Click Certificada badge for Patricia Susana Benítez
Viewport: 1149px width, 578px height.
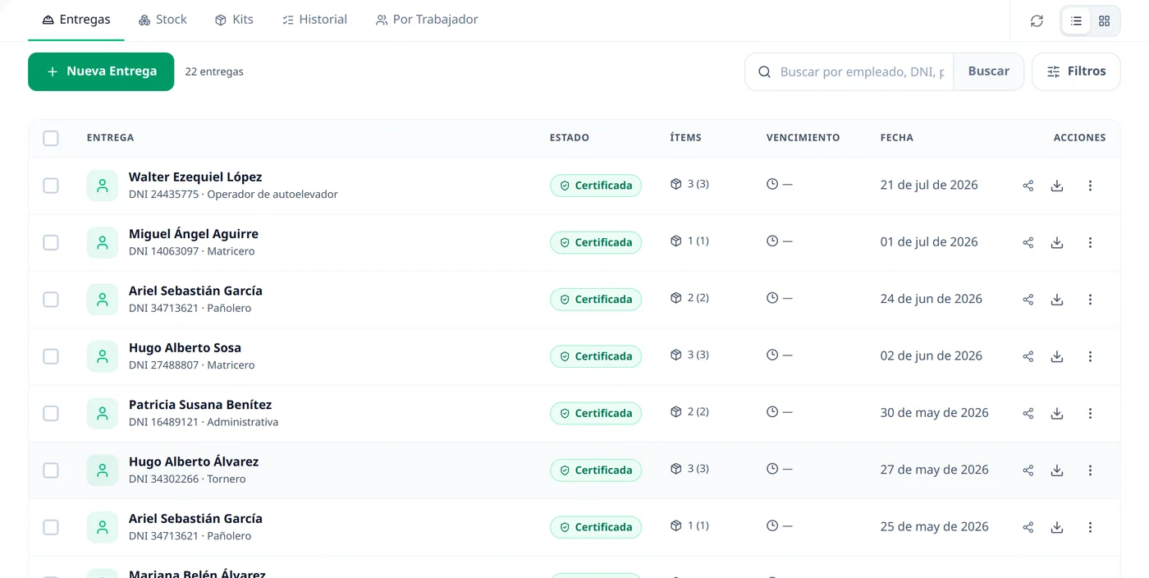(596, 413)
